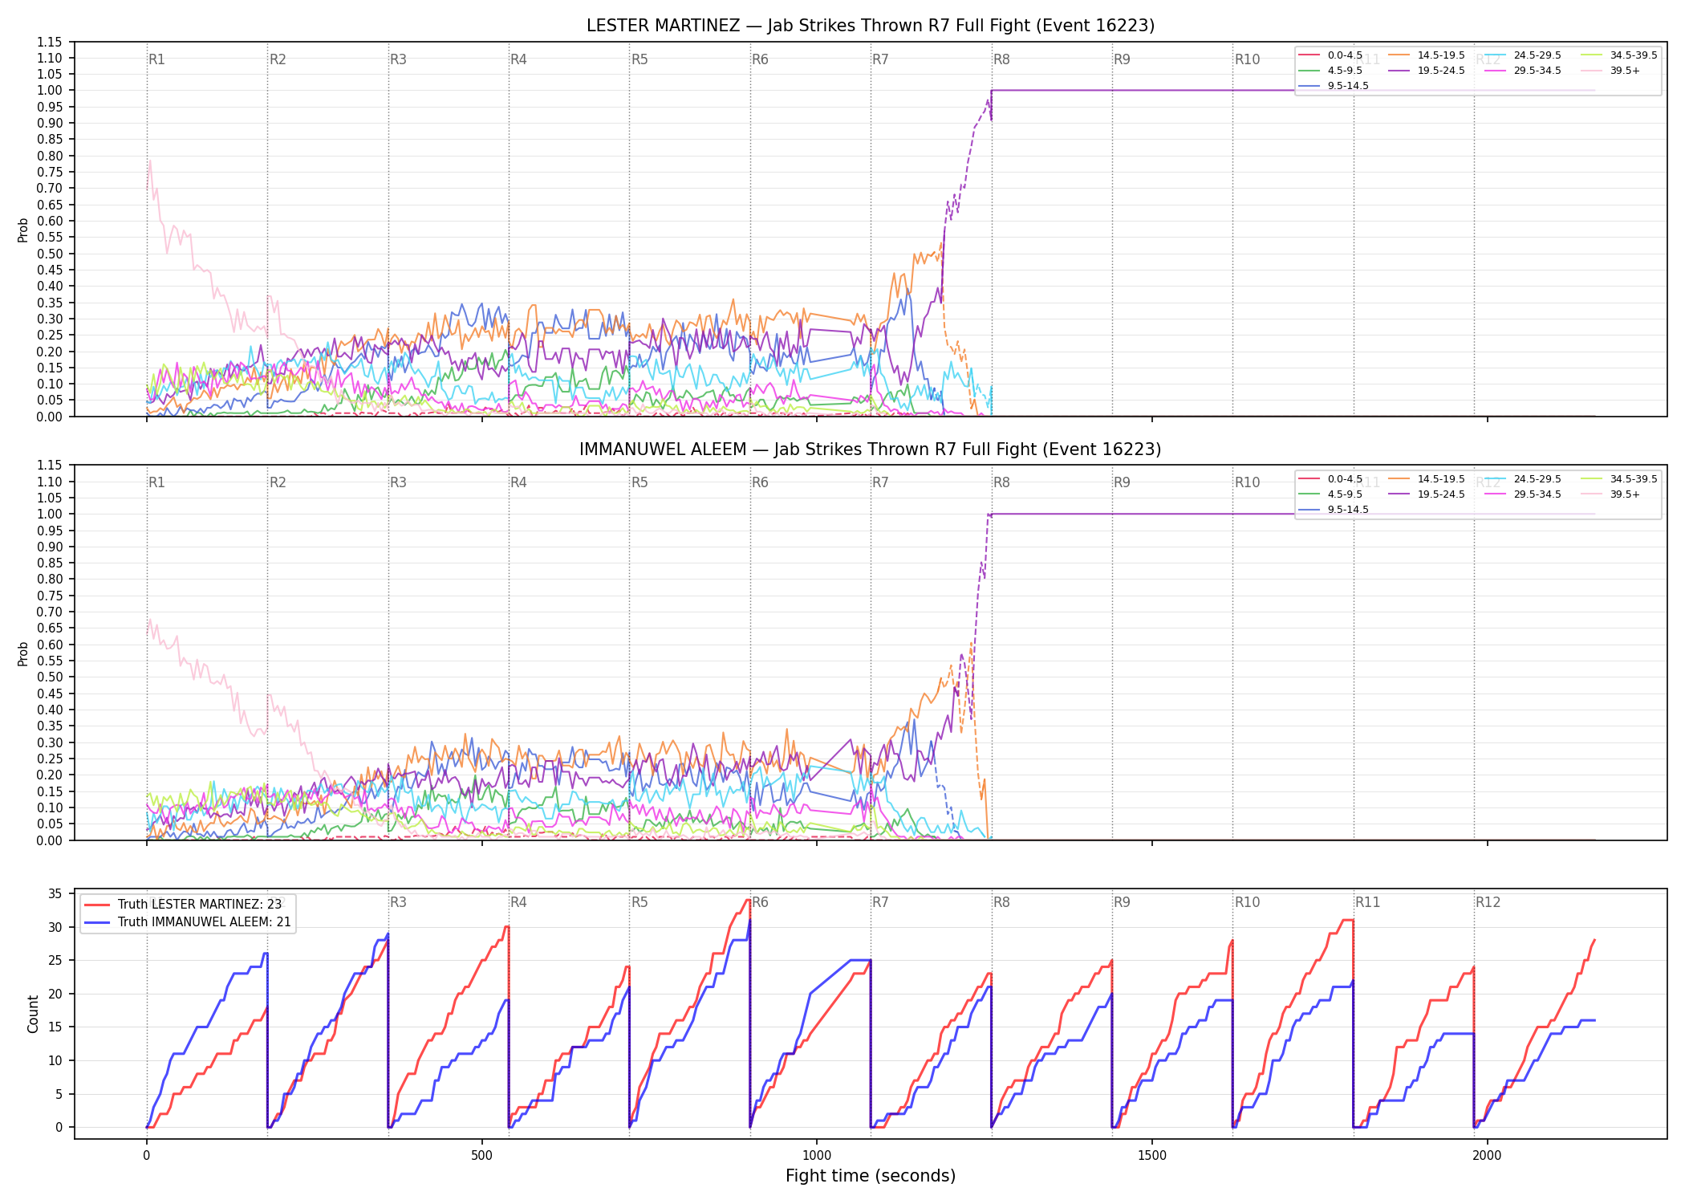Click the 1500 tick label on the time axis
The height and width of the screenshot is (1204, 1685).
click(1152, 1156)
